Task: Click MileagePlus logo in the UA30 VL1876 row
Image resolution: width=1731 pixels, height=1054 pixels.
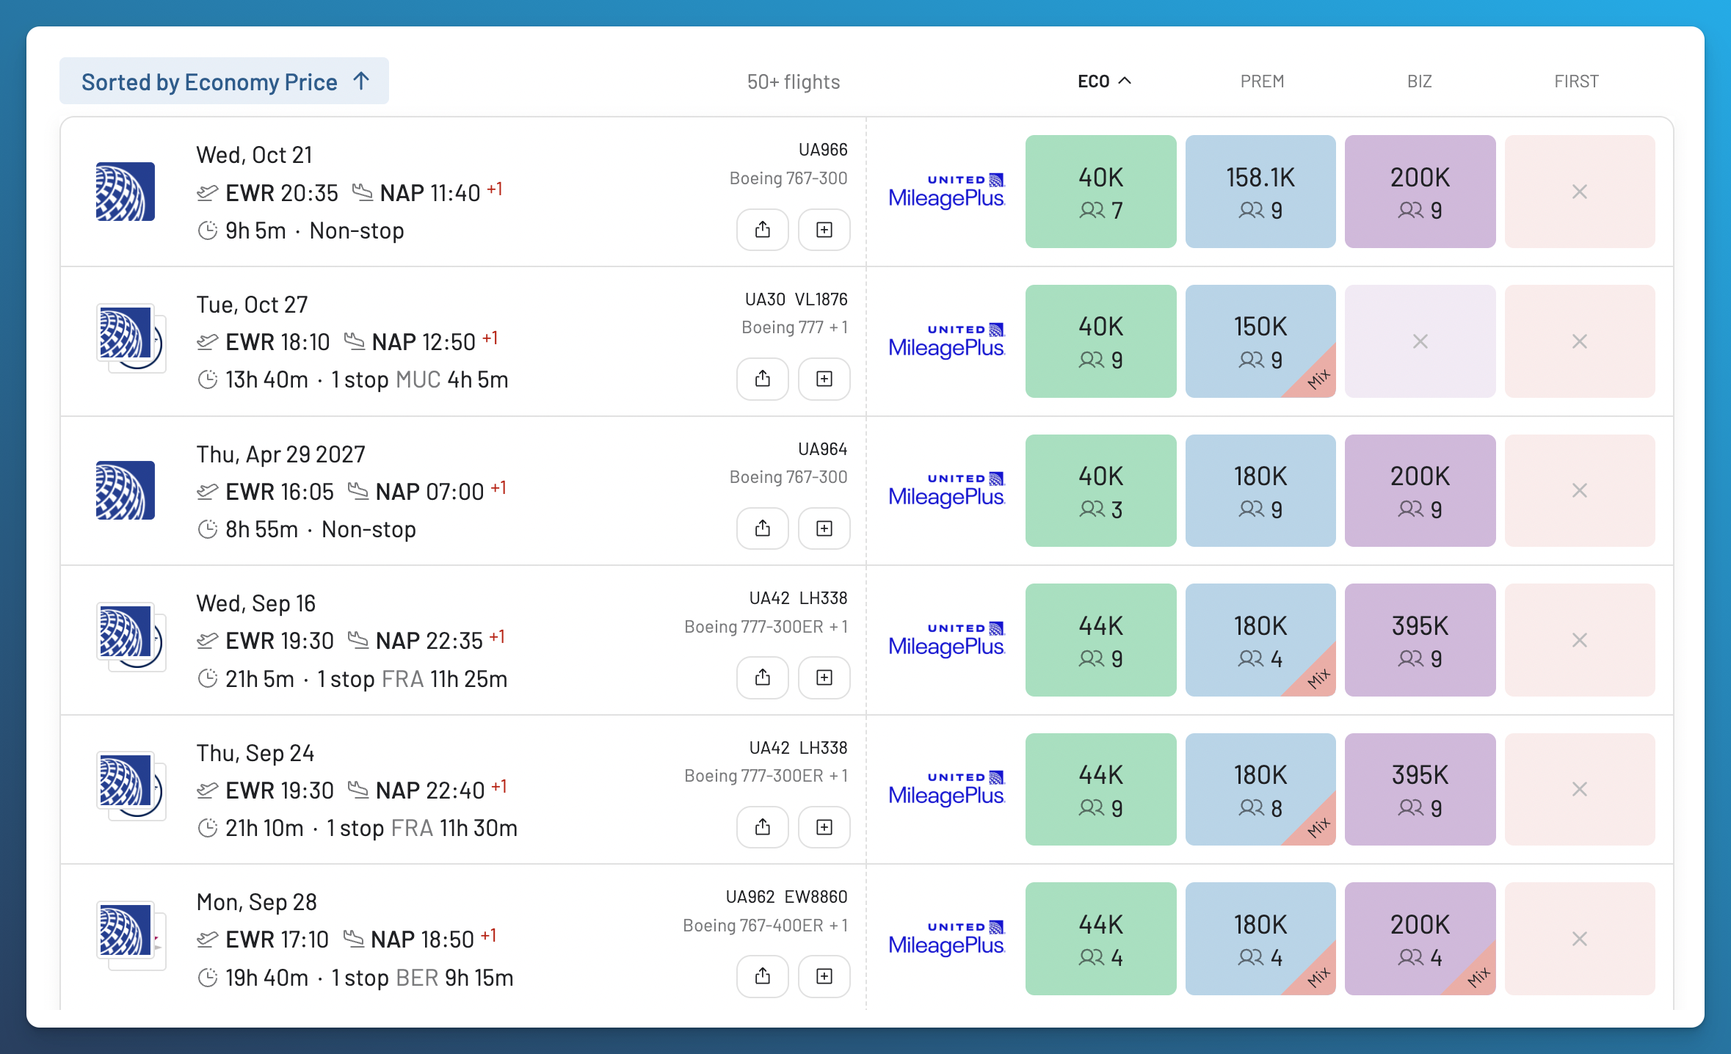Action: pos(946,341)
